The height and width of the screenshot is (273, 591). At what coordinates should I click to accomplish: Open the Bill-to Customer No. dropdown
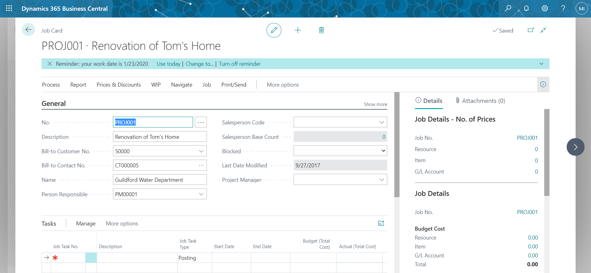[201, 151]
